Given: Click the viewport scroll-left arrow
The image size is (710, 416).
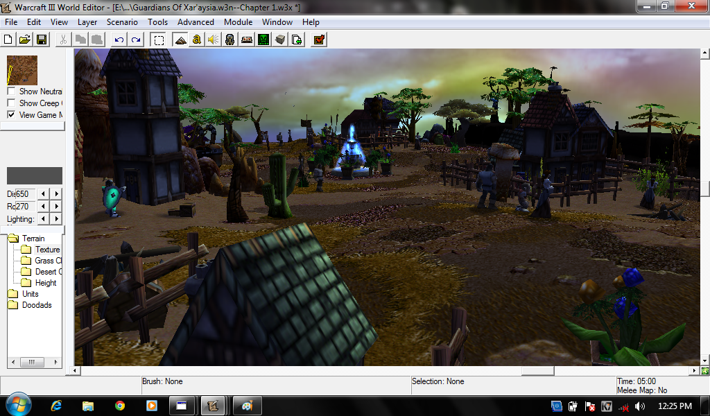Looking at the screenshot, I should pyautogui.click(x=76, y=371).
